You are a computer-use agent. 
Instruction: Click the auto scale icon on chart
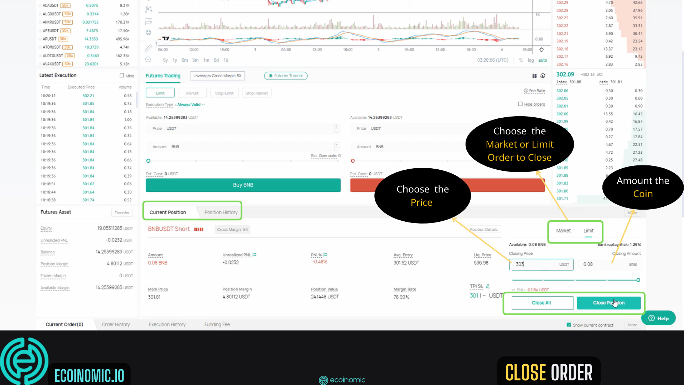(x=543, y=59)
